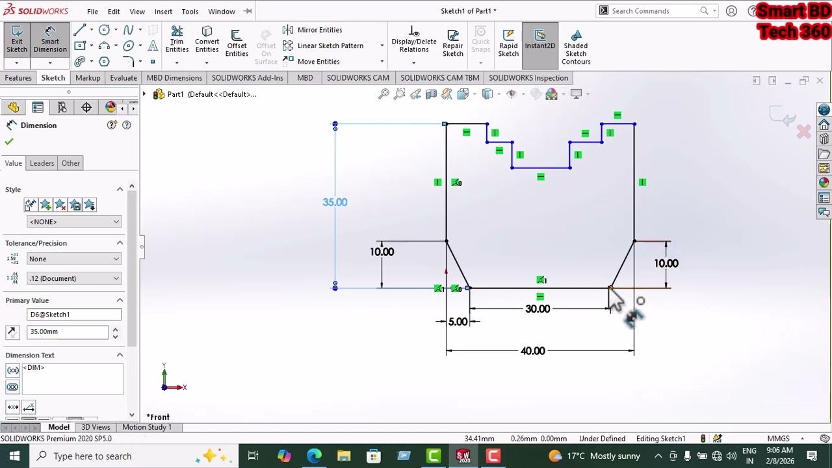Click the 40.00 dimension in sketch
Screen dimensions: 832x468
pyautogui.click(x=532, y=351)
